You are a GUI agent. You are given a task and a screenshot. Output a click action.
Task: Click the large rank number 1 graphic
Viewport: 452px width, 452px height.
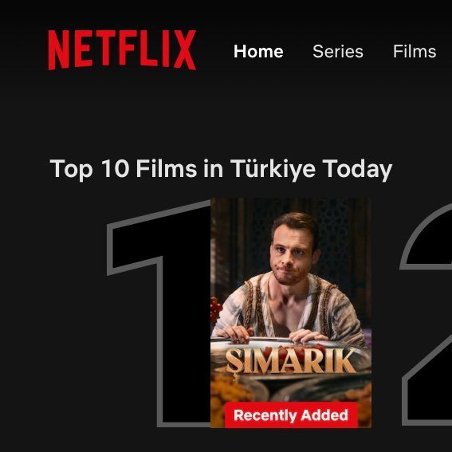pyautogui.click(x=159, y=313)
